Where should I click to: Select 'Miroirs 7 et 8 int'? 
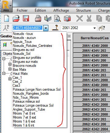point(39,113)
